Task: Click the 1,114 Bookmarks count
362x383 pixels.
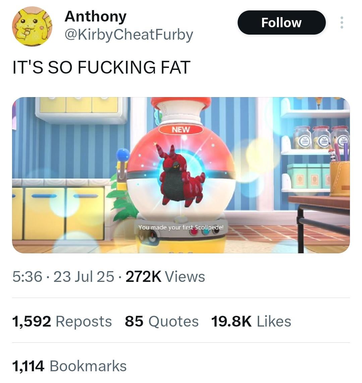Action: (x=69, y=366)
